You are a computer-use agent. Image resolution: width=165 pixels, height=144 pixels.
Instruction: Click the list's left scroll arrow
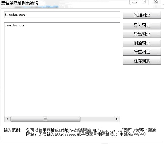click(x=7, y=119)
